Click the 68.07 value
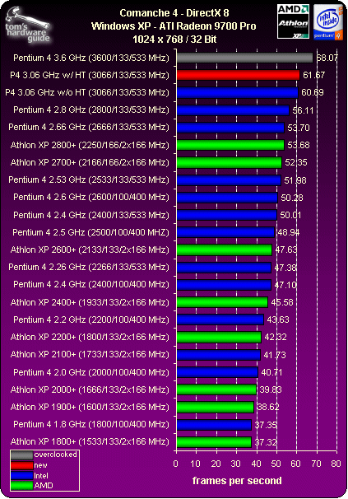 pos(327,58)
